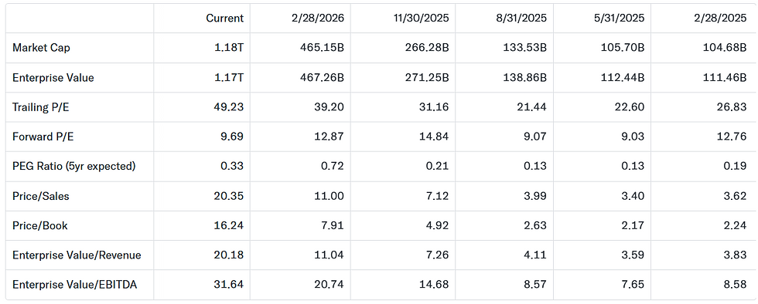Screen dimensions: 758x304
Task: Select the 465.15B Market Cap cell
Action: point(324,48)
